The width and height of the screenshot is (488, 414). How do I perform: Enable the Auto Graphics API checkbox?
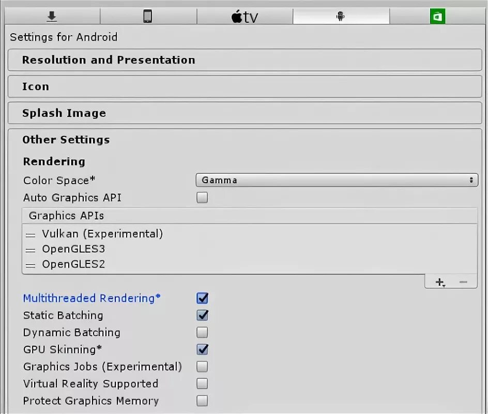coord(202,198)
